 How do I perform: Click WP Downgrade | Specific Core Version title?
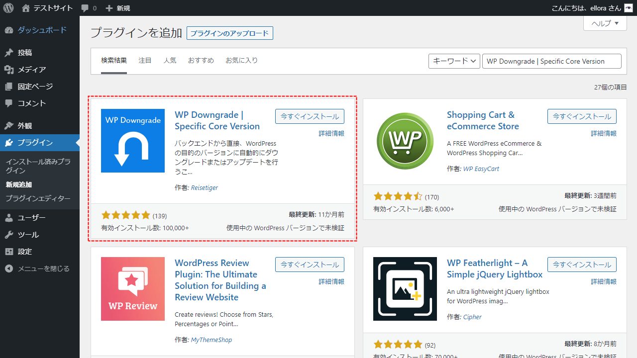pos(217,121)
